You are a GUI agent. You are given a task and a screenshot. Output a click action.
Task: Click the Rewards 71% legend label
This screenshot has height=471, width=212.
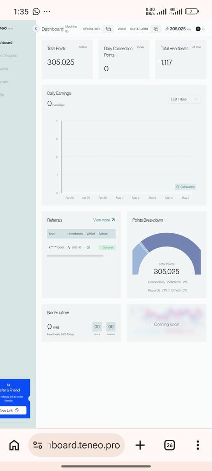(158, 290)
